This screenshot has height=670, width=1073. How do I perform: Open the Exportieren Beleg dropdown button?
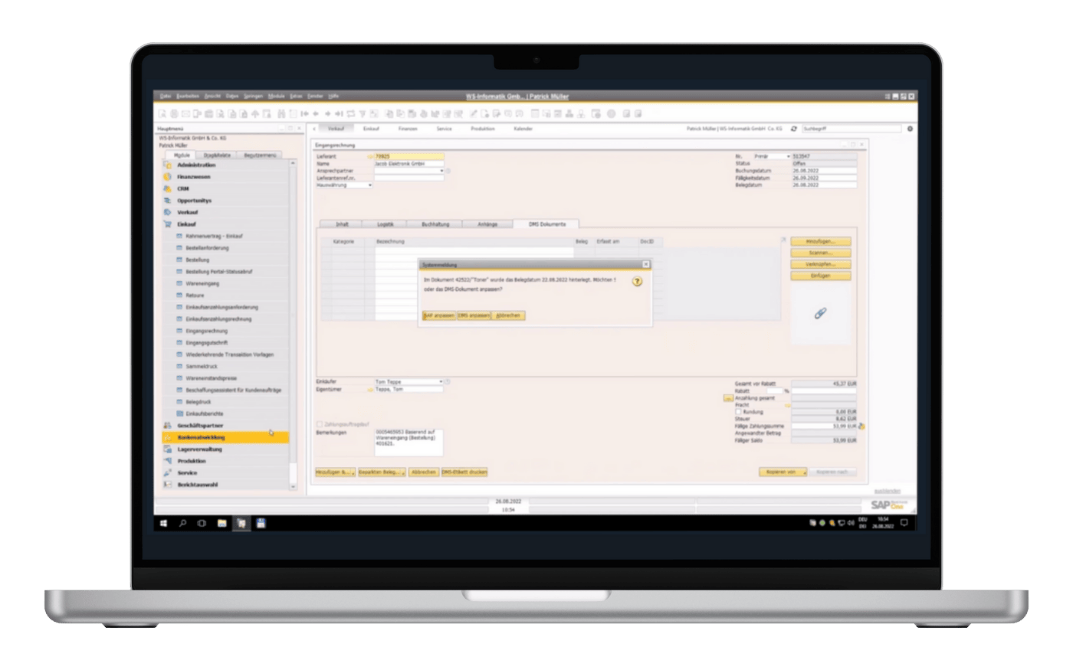tap(382, 472)
